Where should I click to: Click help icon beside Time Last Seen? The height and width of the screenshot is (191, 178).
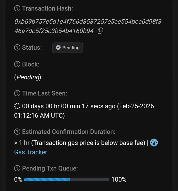tap(17, 93)
